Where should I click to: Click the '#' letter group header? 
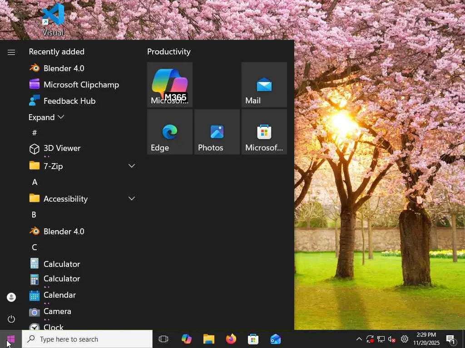point(35,133)
